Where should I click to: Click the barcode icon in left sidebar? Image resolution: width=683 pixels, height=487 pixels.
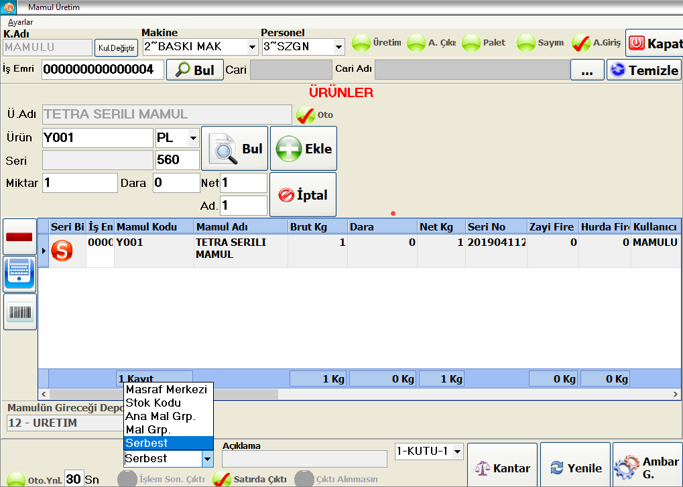19,311
